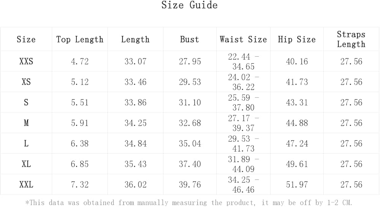This screenshot has height=207, width=380.
Task: Click the XXS size row label
Action: coord(26,62)
